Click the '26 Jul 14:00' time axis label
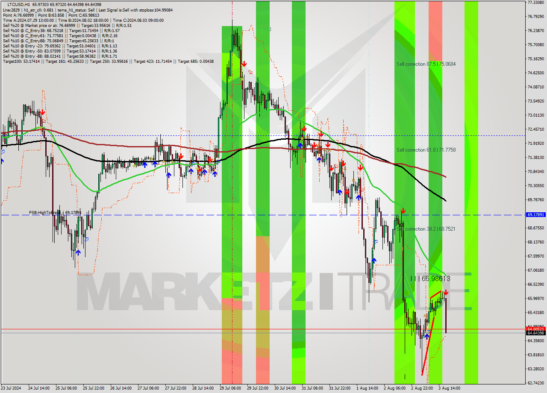The height and width of the screenshot is (393, 547). tap(121, 388)
